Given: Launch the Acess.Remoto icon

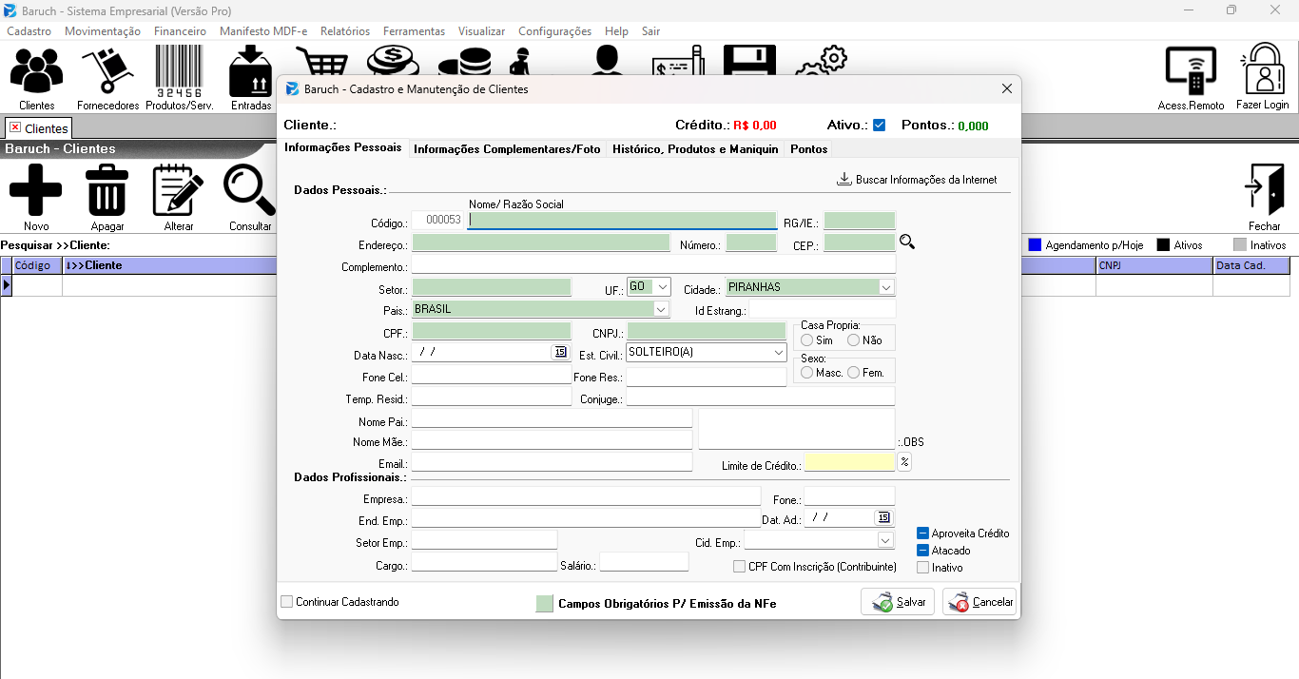Looking at the screenshot, I should click(x=1191, y=79).
